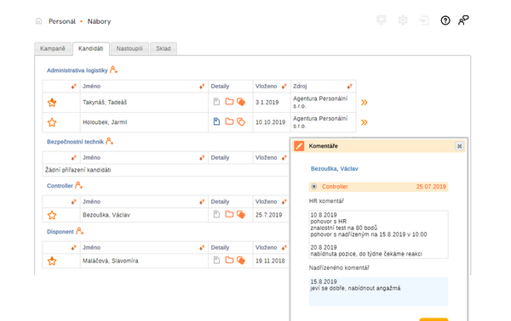Switch to the Kampaně tab
Screen dimensions: 511x321
[53, 48]
